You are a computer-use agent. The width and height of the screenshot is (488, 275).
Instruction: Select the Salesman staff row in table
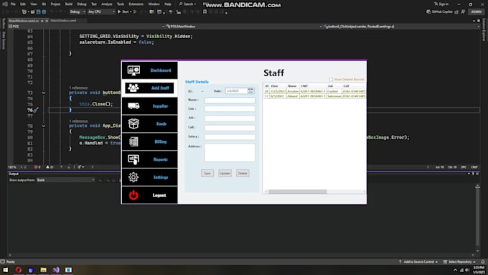314,96
